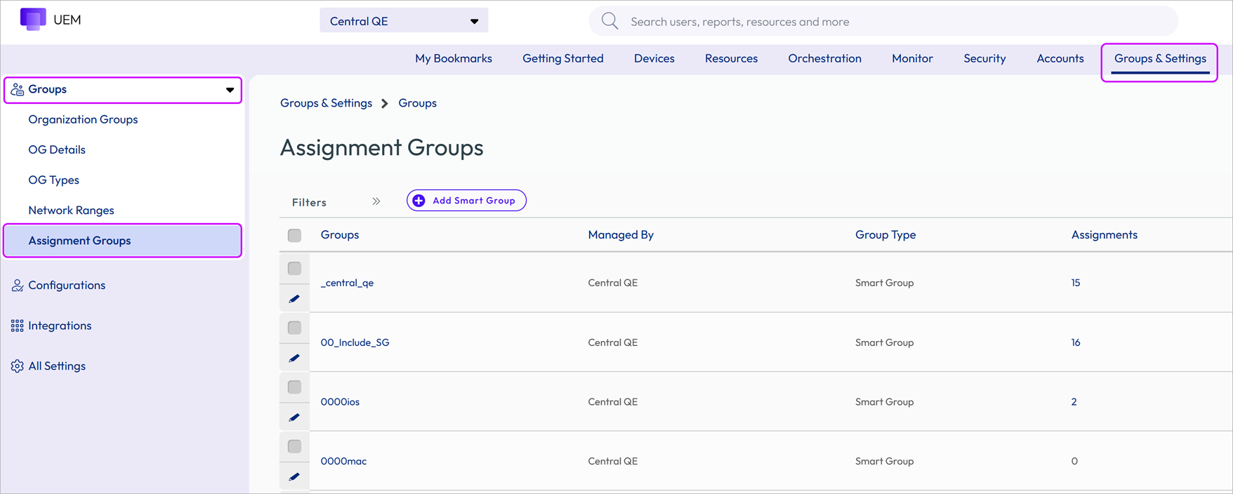Click Smart Group type in 0000mac row

tap(885, 461)
